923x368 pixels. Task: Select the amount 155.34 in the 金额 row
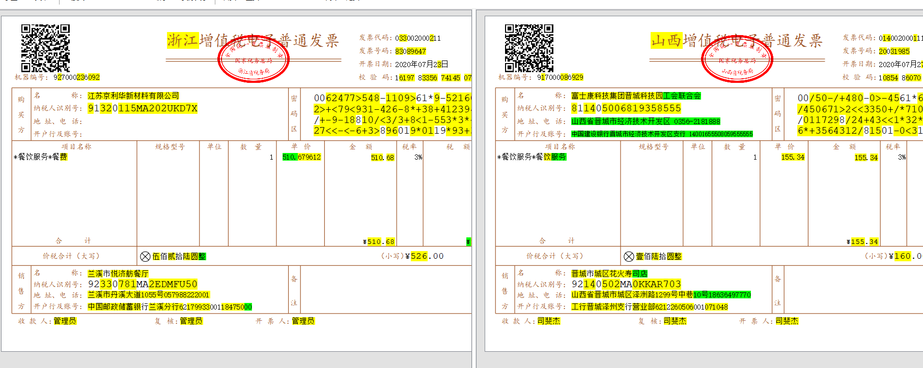(x=866, y=158)
